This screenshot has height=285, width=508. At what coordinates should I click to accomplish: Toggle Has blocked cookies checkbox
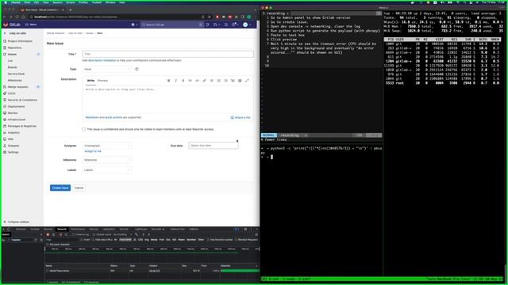pos(208,240)
